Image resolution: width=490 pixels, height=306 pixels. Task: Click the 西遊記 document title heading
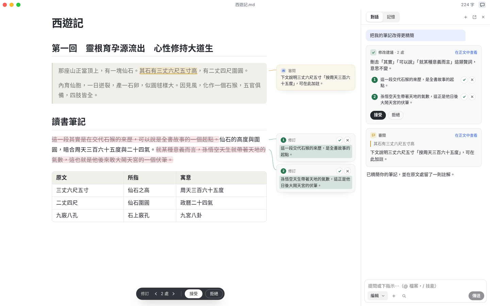67,23
